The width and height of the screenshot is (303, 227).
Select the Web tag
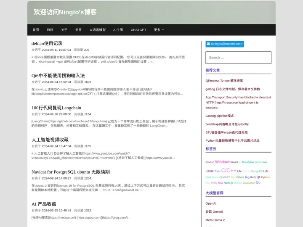(x=214, y=182)
